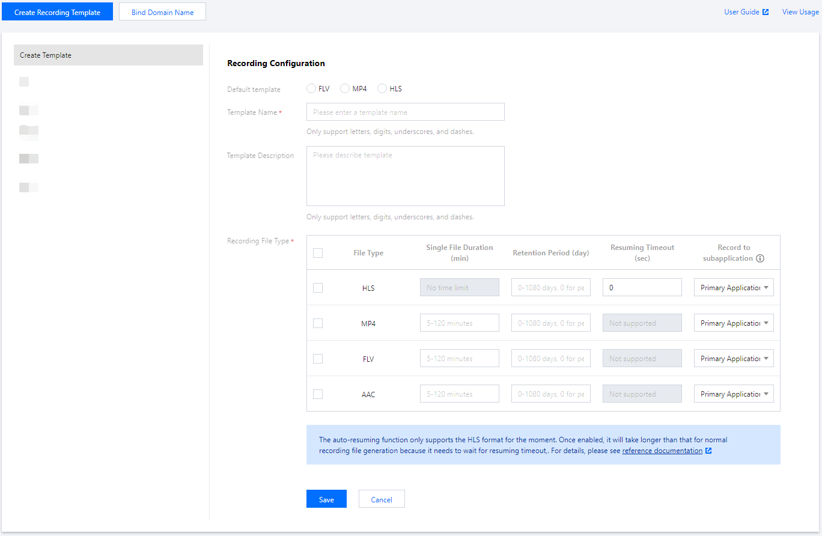
Task: Open the User Guide external link icon
Action: (766, 11)
